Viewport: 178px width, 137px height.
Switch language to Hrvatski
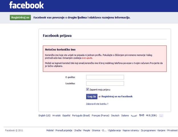pyautogui.click(x=56, y=116)
